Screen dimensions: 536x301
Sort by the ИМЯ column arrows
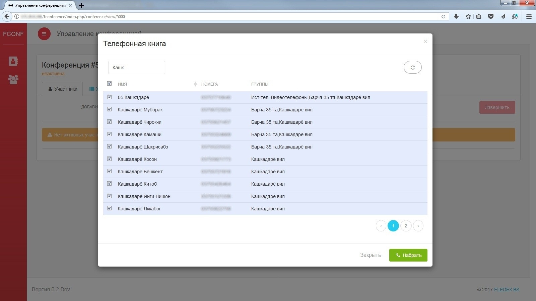tap(195, 84)
